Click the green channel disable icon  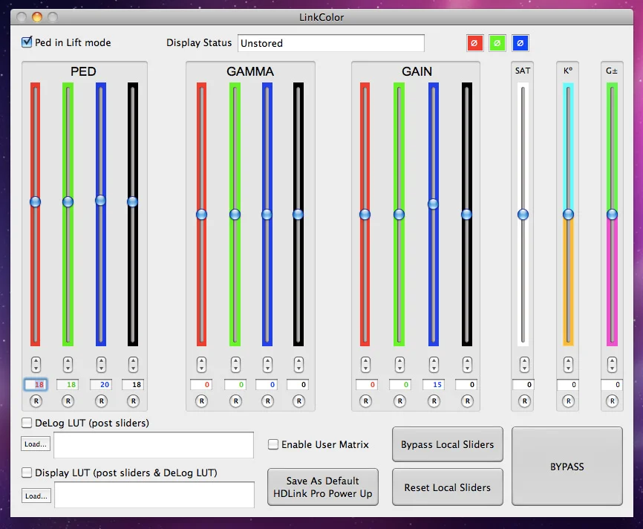pyautogui.click(x=497, y=43)
